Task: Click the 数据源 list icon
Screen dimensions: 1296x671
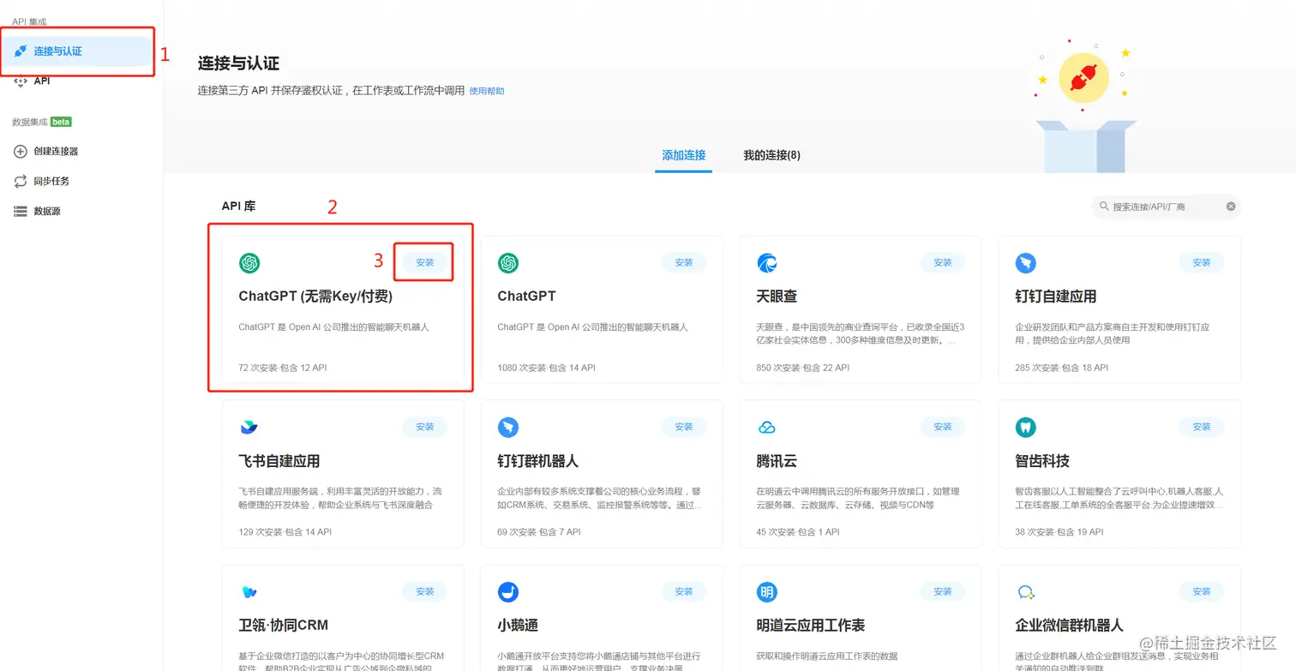Action: [x=21, y=212]
